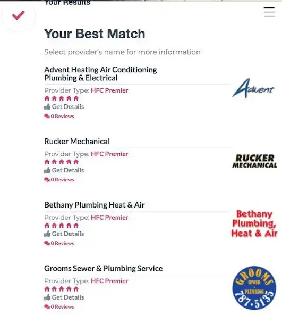The image size is (282, 315).
Task: Get Details for Bethany Plumbing
Action: point(64,234)
